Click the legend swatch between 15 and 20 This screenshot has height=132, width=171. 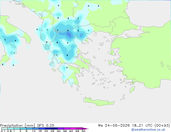(42, 128)
